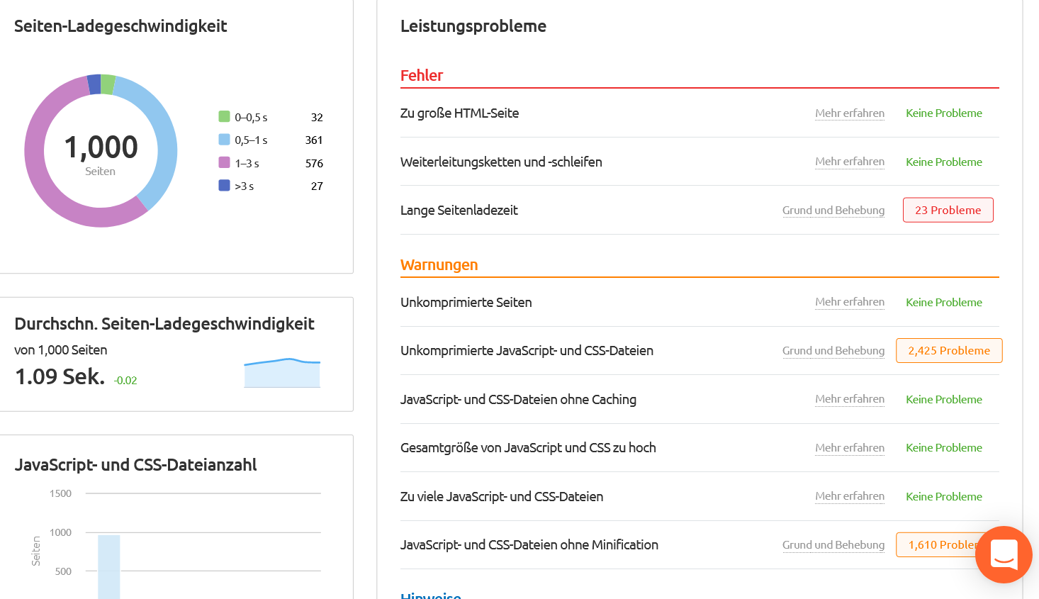Click the Fehler section heading
1039x599 pixels.
coord(422,75)
